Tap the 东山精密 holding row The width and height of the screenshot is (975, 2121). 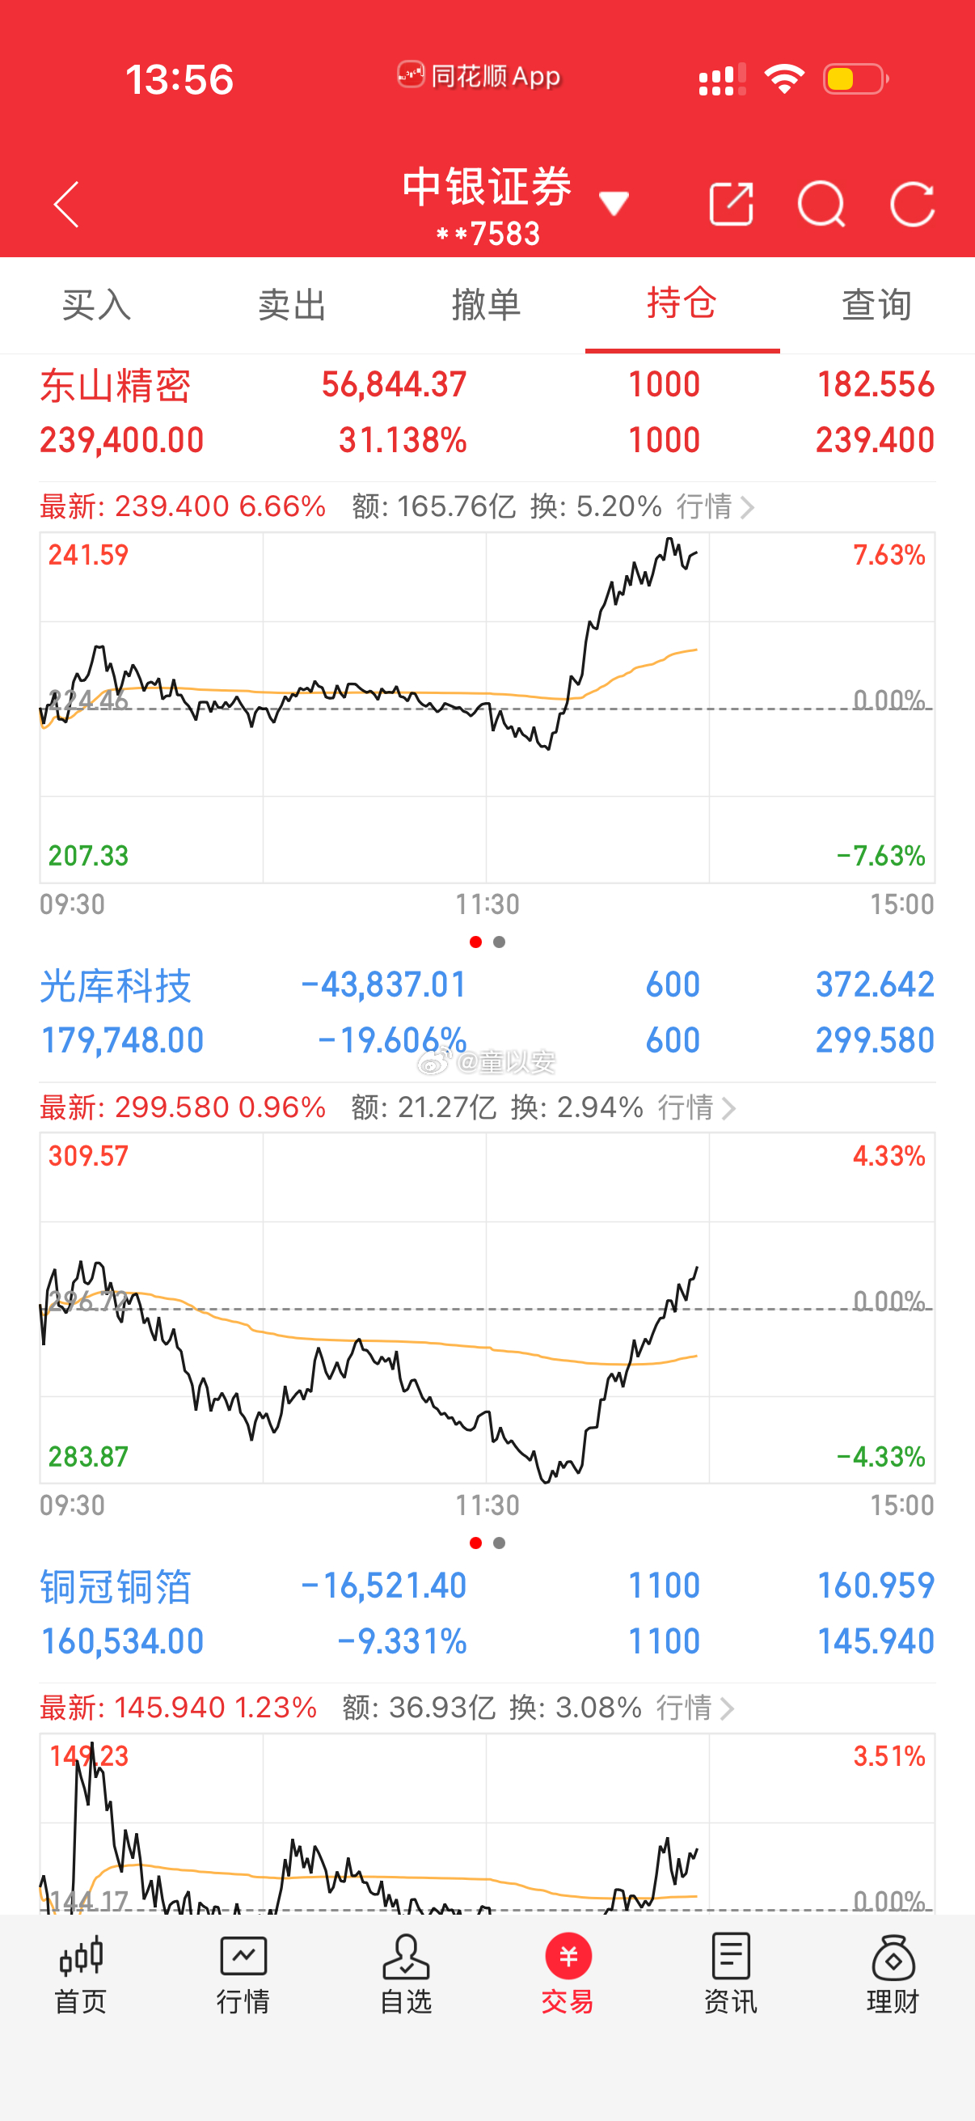pyautogui.click(x=487, y=413)
